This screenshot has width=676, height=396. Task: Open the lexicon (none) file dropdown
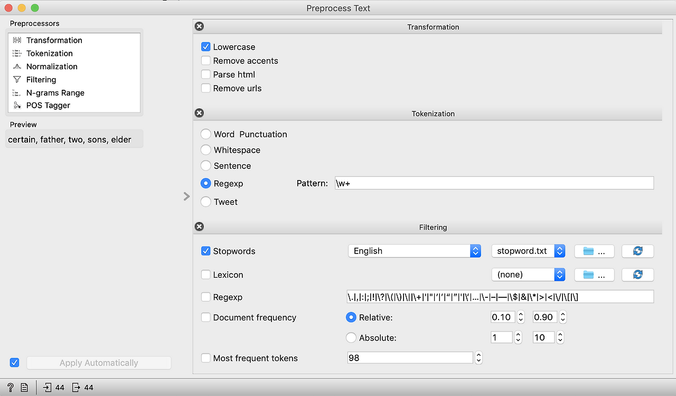click(x=528, y=275)
